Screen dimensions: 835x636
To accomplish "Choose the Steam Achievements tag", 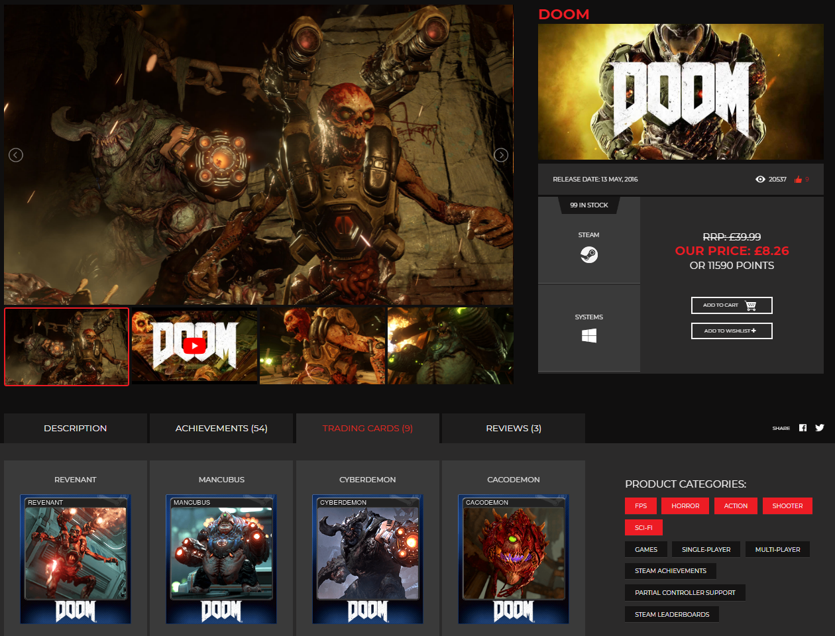I will (x=671, y=570).
